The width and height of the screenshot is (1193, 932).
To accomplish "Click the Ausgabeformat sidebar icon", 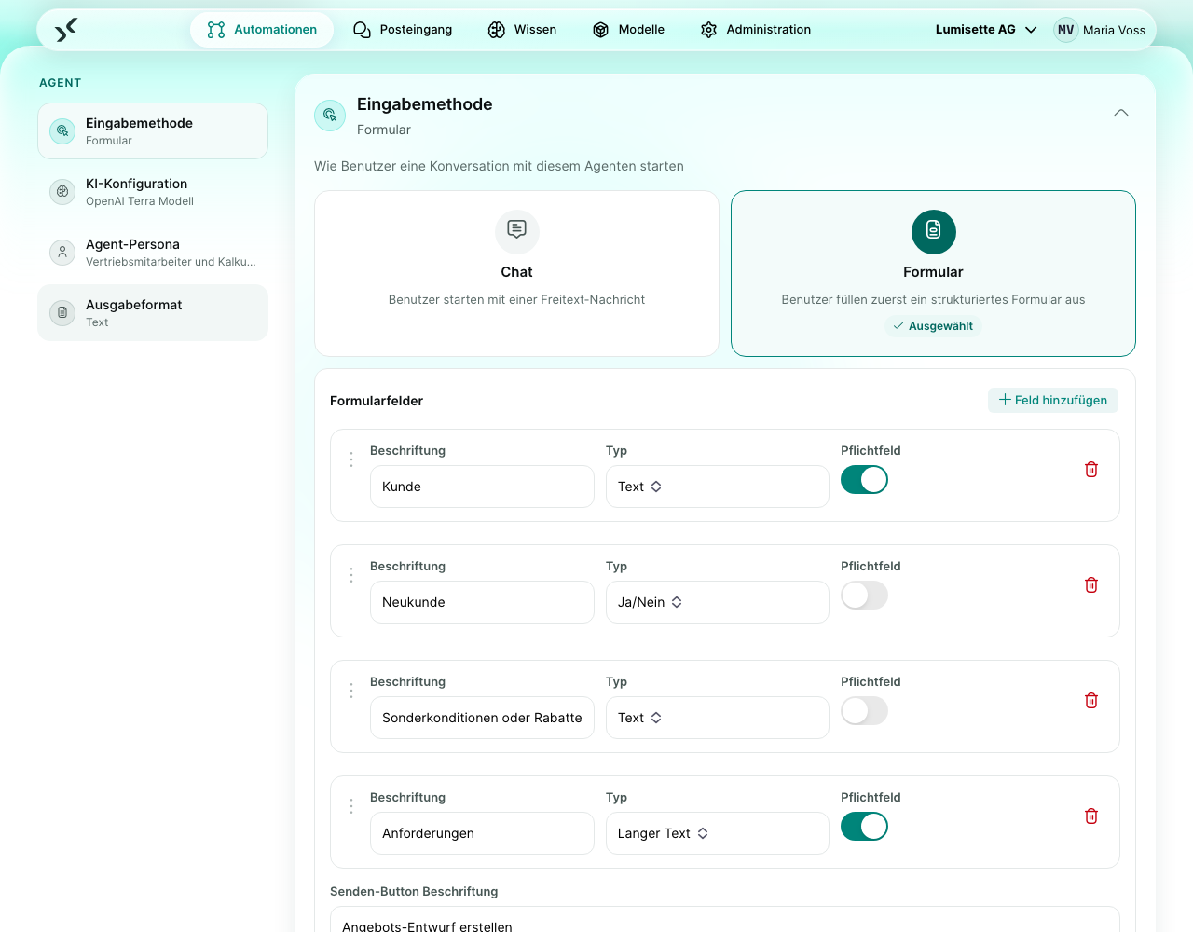I will pos(62,312).
